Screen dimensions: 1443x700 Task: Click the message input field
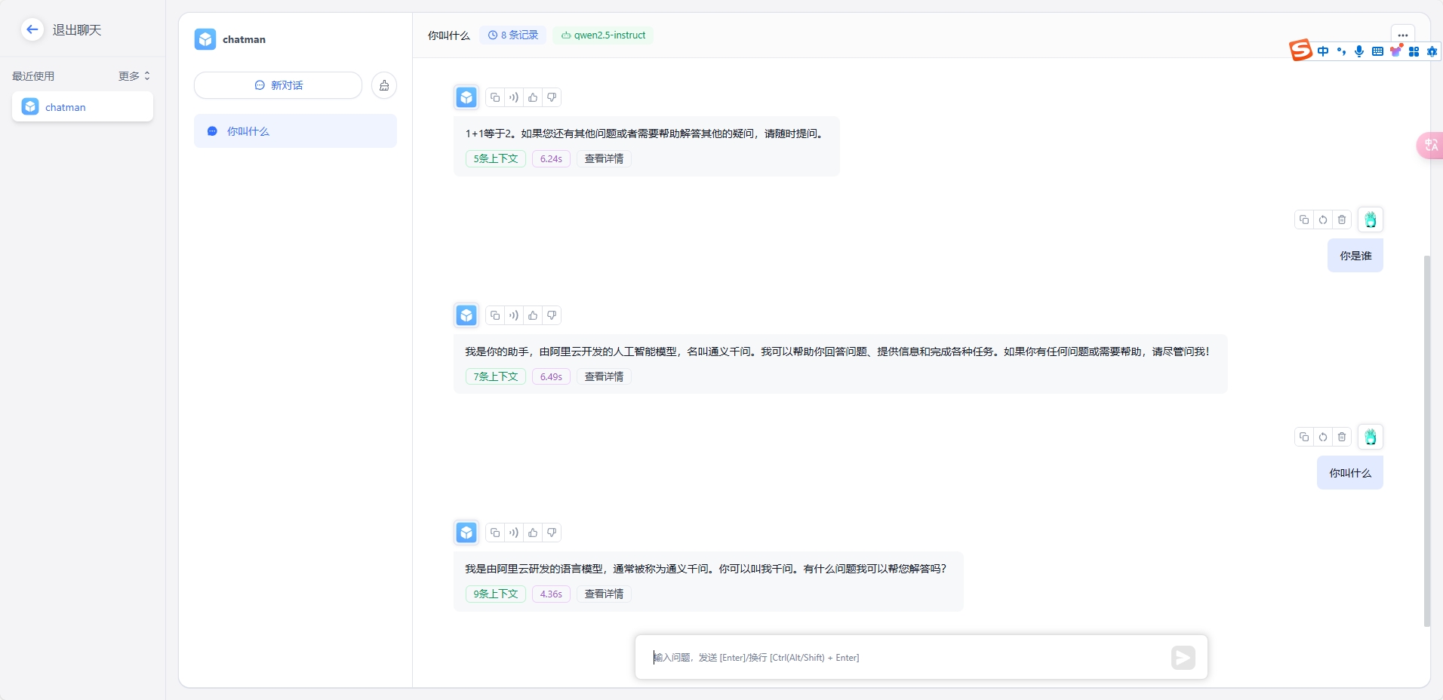pyautogui.click(x=906, y=657)
